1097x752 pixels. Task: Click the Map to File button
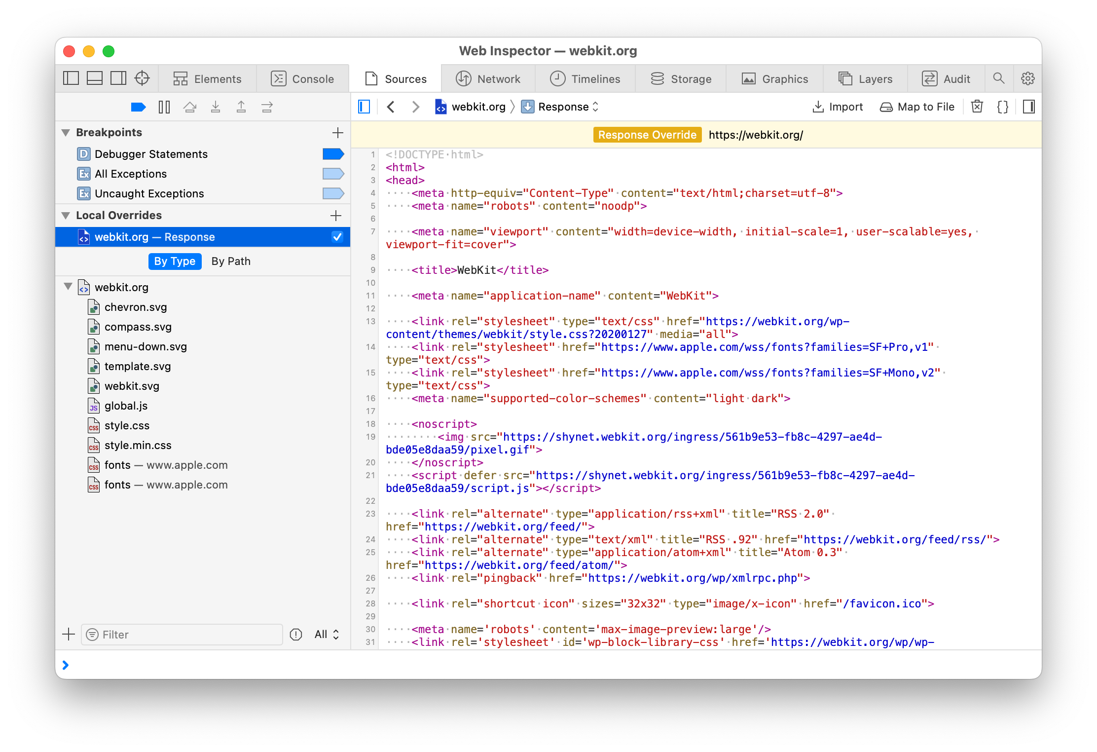[x=917, y=107]
